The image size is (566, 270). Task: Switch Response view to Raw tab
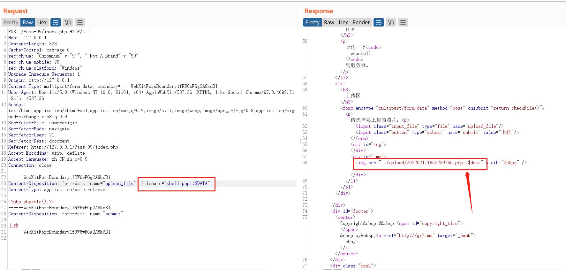(x=329, y=22)
